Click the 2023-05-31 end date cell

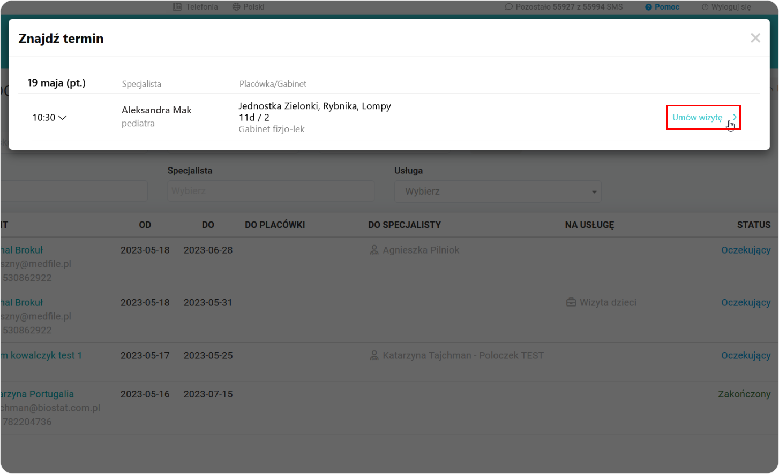tap(208, 302)
